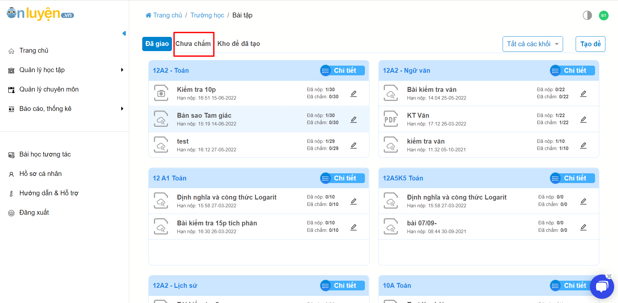Screen dimensions: 618x303
Task: Switch to the Chưa chấm tab
Action: 193,44
